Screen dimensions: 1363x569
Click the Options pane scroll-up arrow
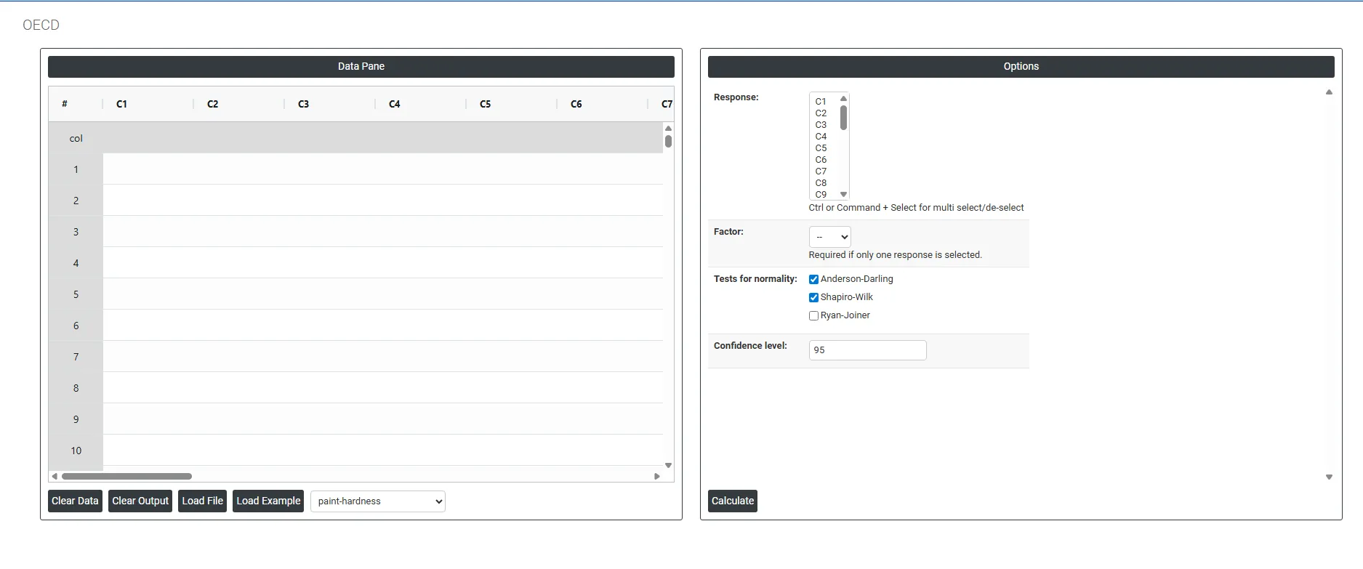(x=1329, y=92)
